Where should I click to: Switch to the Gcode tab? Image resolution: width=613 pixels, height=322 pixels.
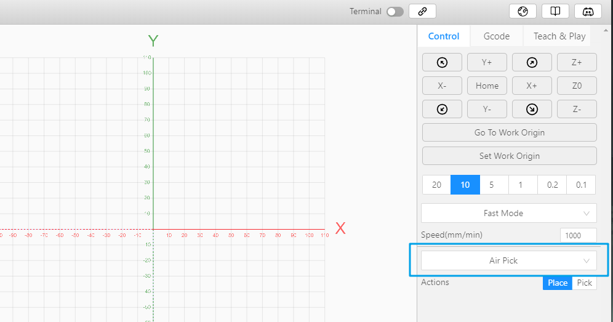pos(497,36)
